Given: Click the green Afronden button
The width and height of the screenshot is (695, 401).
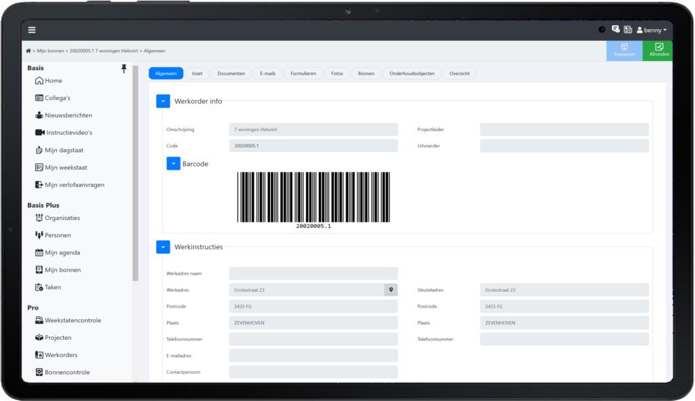Looking at the screenshot, I should tap(658, 50).
